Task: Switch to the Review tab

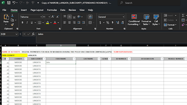Action: (72, 10)
